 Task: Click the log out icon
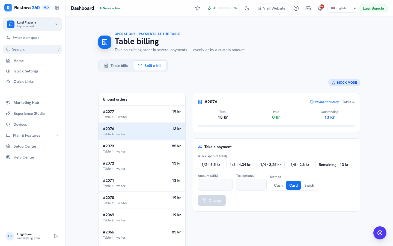(56, 236)
